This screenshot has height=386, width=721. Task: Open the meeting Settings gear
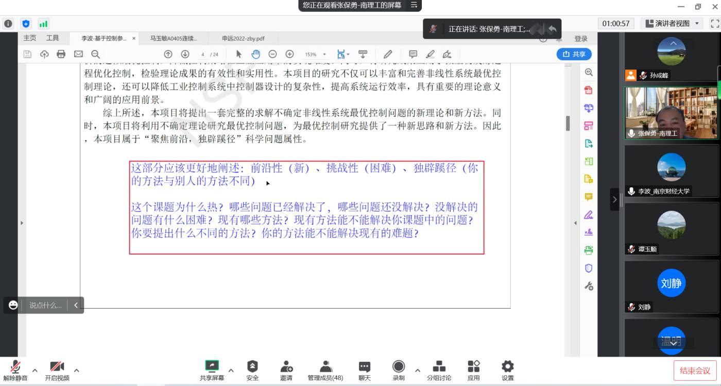coord(507,370)
